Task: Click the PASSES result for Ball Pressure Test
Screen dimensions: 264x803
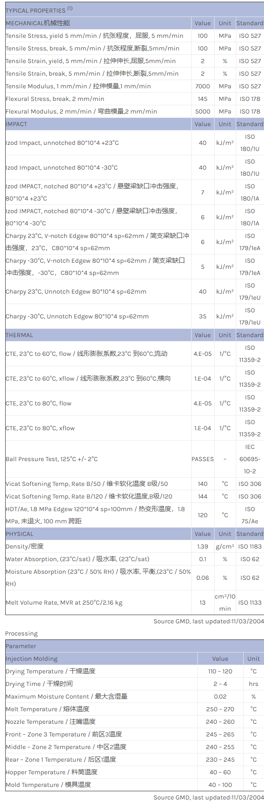Action: pyautogui.click(x=202, y=459)
